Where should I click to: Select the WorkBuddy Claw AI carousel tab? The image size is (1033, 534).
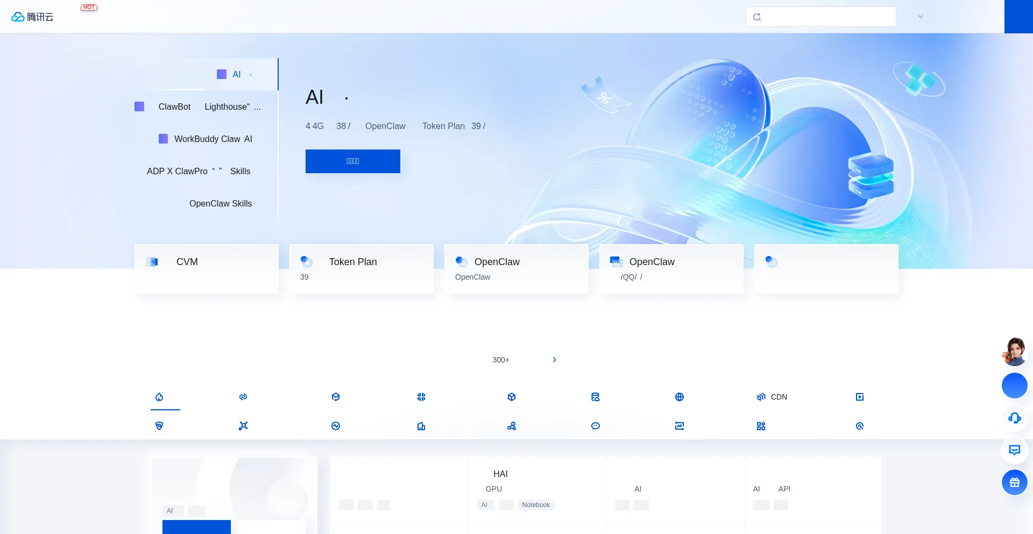tap(207, 139)
